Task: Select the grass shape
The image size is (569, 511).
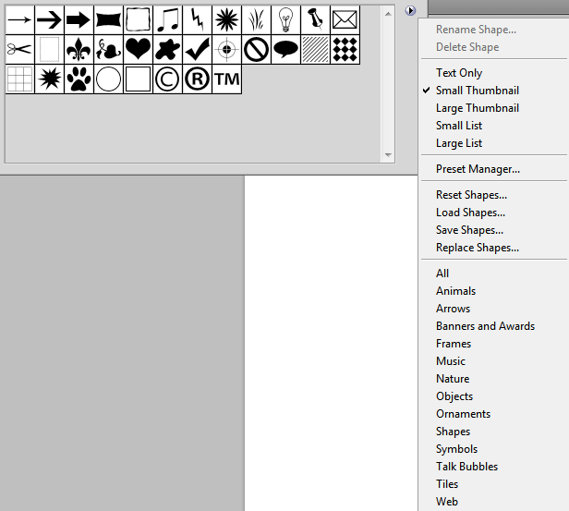Action: pyautogui.click(x=256, y=20)
